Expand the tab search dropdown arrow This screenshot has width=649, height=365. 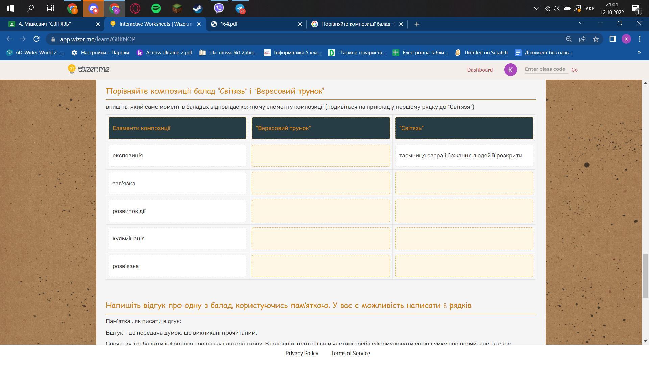[581, 24]
